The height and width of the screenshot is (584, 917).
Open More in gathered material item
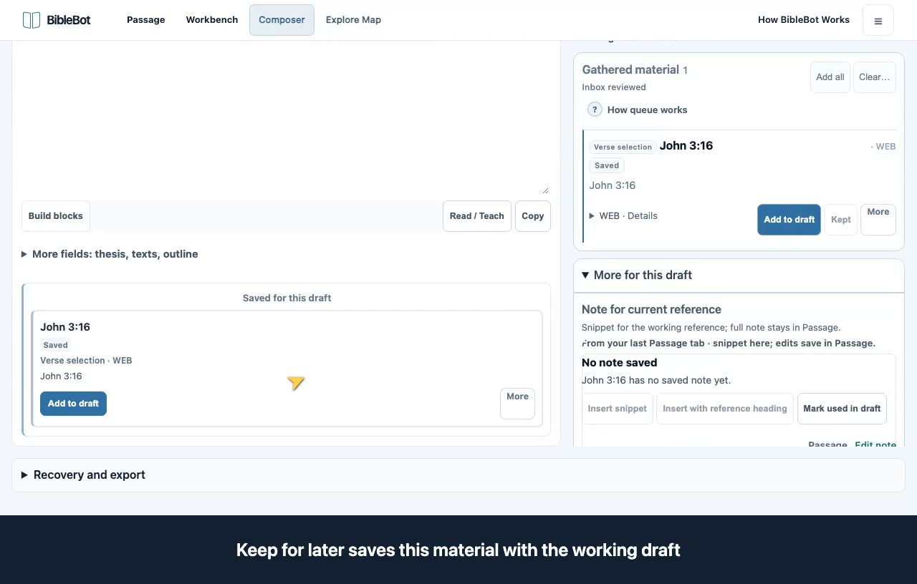pyautogui.click(x=878, y=220)
